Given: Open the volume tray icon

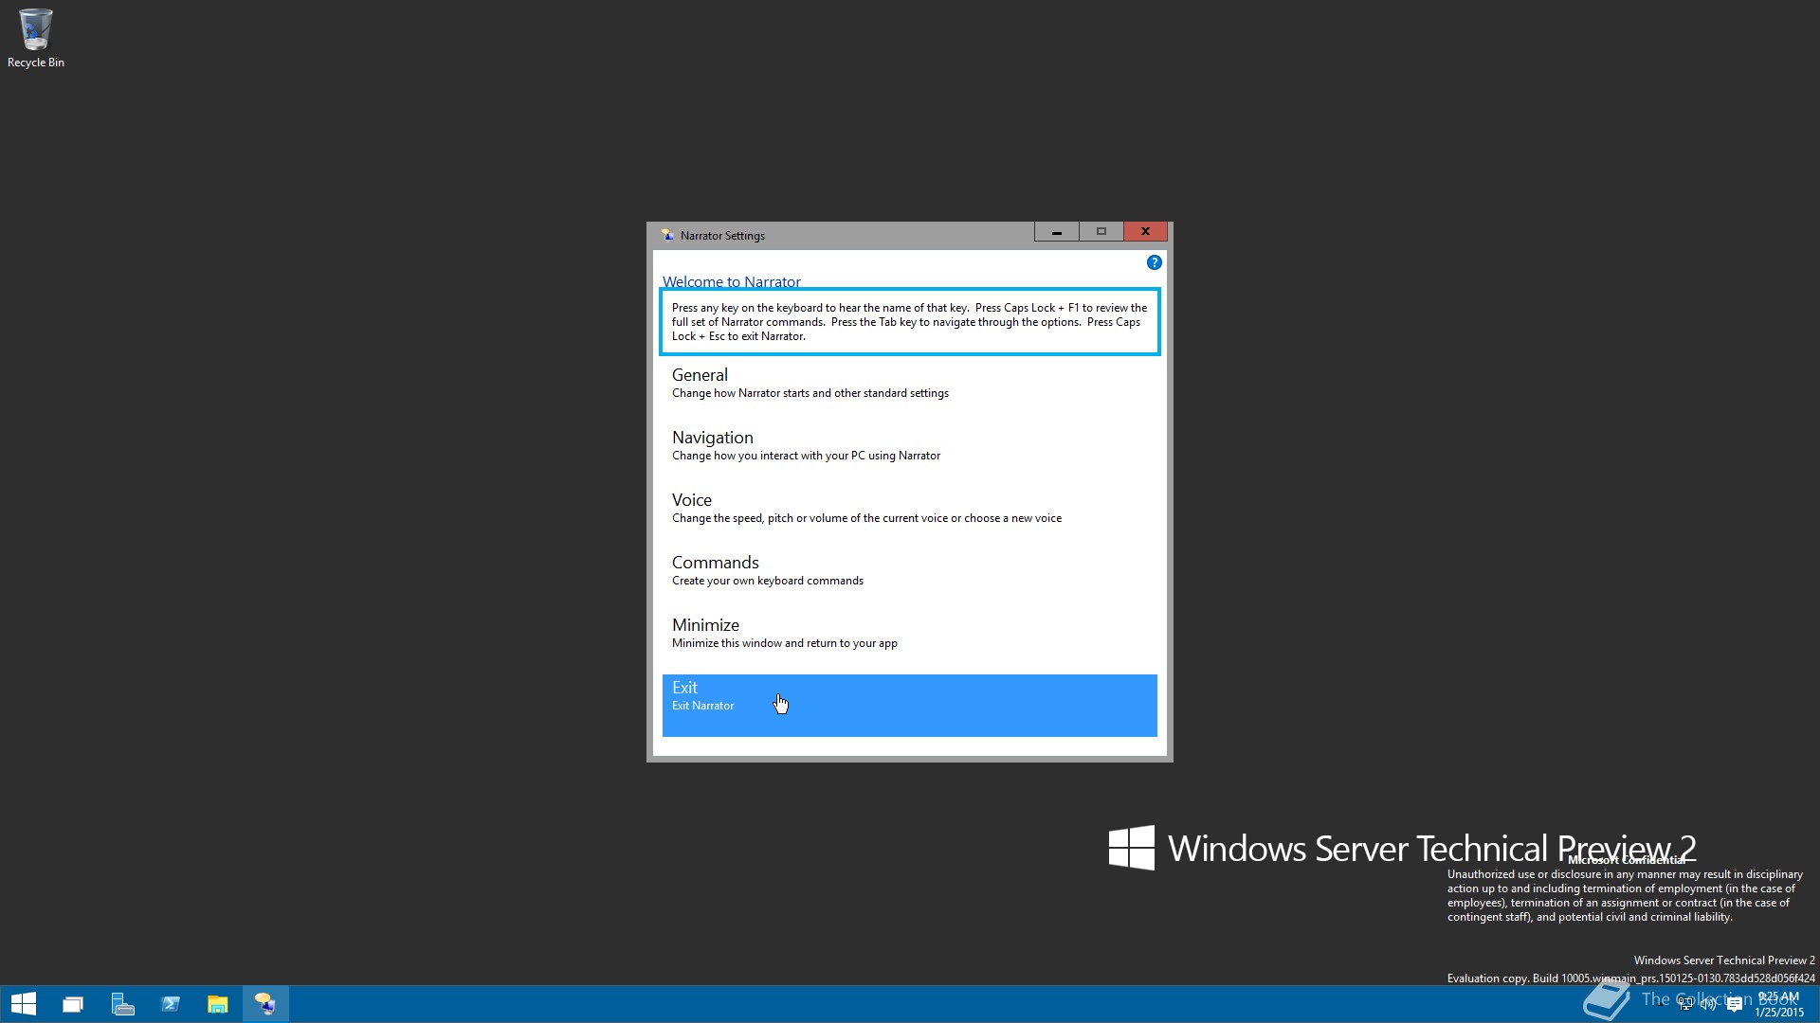Looking at the screenshot, I should coord(1709,1004).
